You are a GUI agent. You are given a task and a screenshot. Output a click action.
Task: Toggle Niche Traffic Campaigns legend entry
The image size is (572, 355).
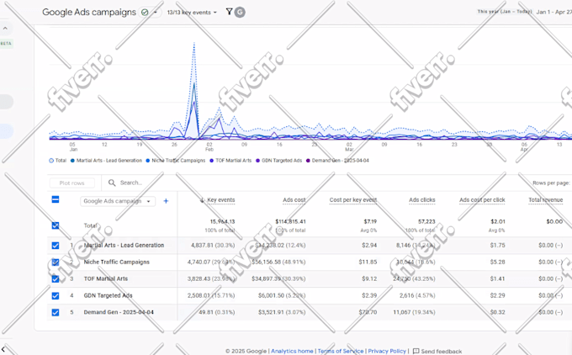pyautogui.click(x=176, y=161)
